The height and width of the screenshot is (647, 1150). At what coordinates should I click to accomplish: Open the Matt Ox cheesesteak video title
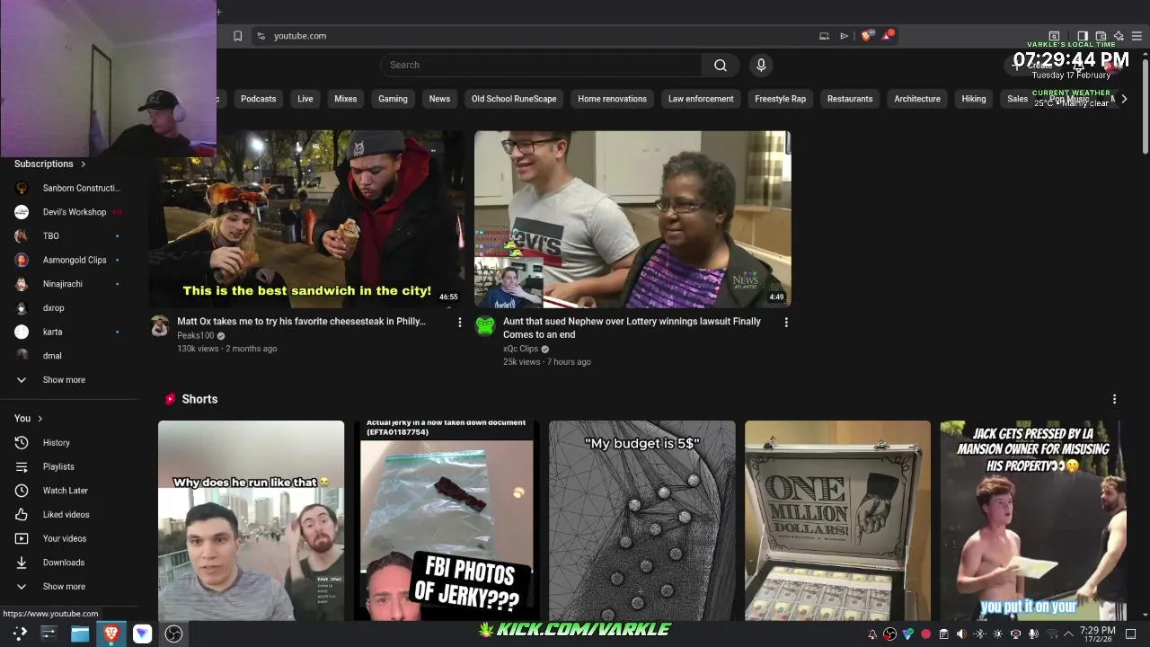tap(301, 322)
